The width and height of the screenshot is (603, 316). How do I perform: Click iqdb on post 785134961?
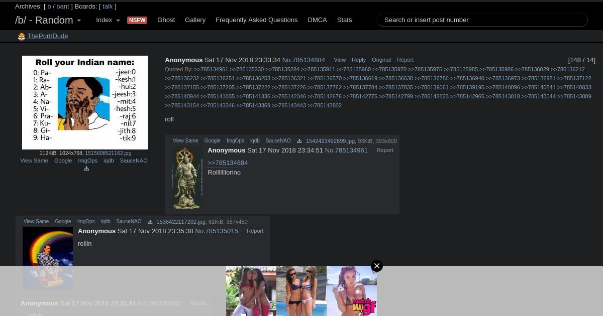coord(255,141)
